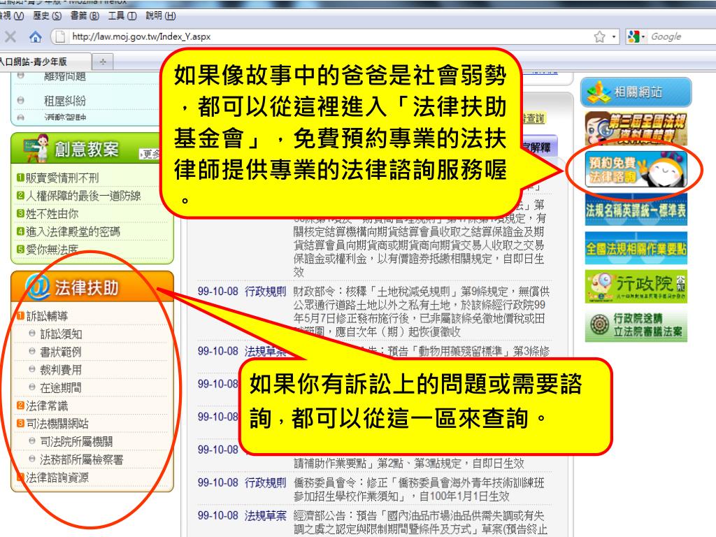This screenshot has height=537, width=716.
Task: Open the 工具 (T) menu
Action: [x=122, y=15]
